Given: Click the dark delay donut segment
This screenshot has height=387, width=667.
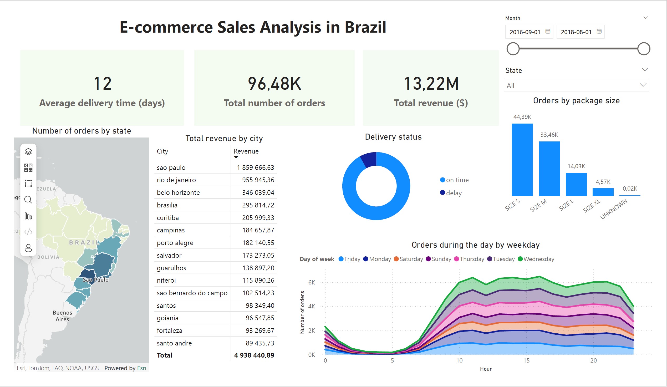Looking at the screenshot, I should click(369, 159).
